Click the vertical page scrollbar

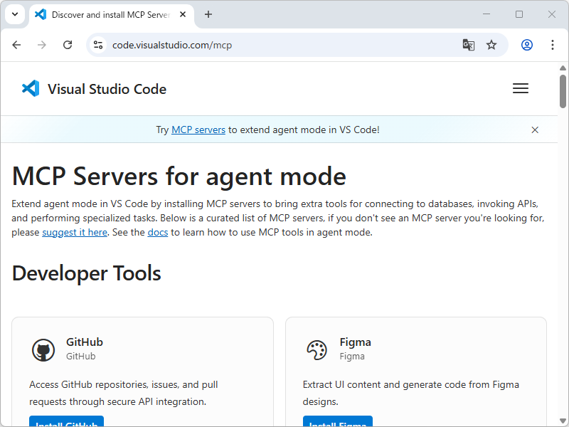[563, 213]
